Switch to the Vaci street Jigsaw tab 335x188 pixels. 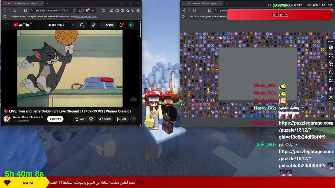pos(202,3)
